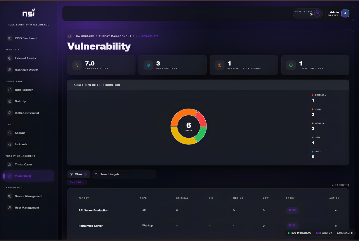Click the External Assets globe icon
Viewport: 359px width, 241px height.
10,58
